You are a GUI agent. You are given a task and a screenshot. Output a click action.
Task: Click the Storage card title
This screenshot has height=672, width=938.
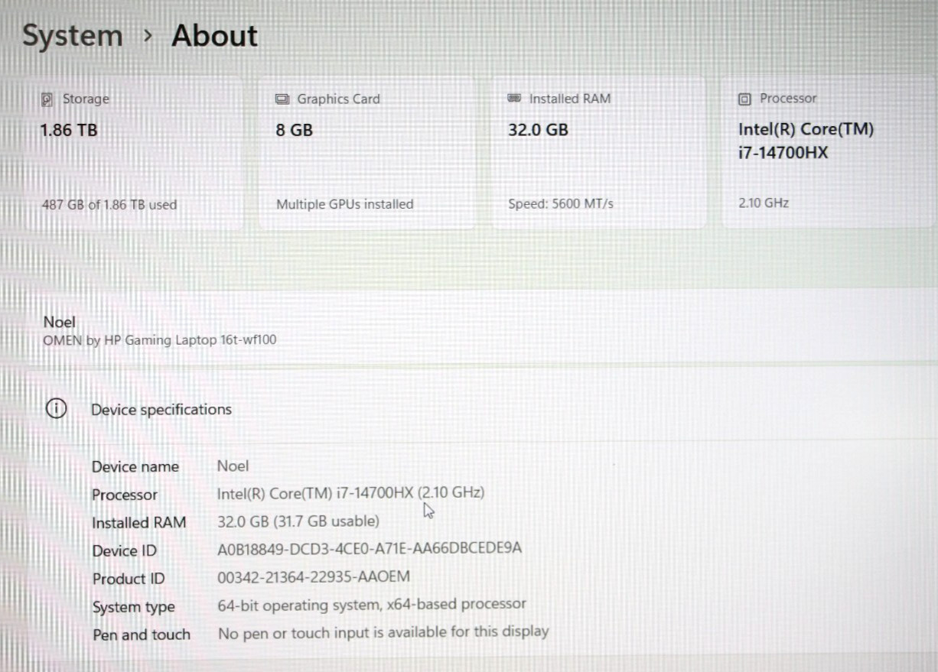(86, 99)
